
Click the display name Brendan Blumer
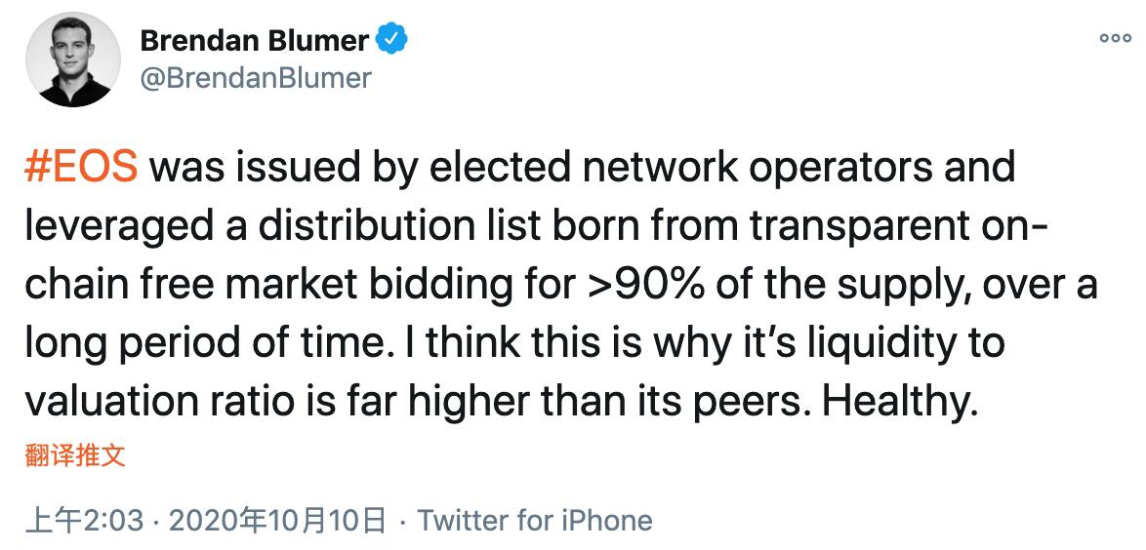click(x=255, y=40)
